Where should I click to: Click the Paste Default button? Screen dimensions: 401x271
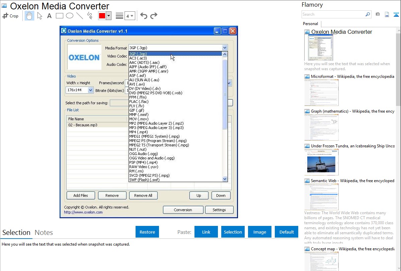pyautogui.click(x=287, y=232)
